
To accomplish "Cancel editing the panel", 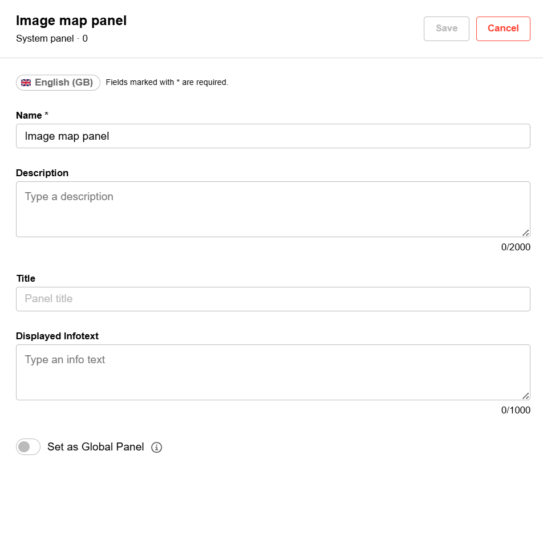I will pyautogui.click(x=503, y=29).
